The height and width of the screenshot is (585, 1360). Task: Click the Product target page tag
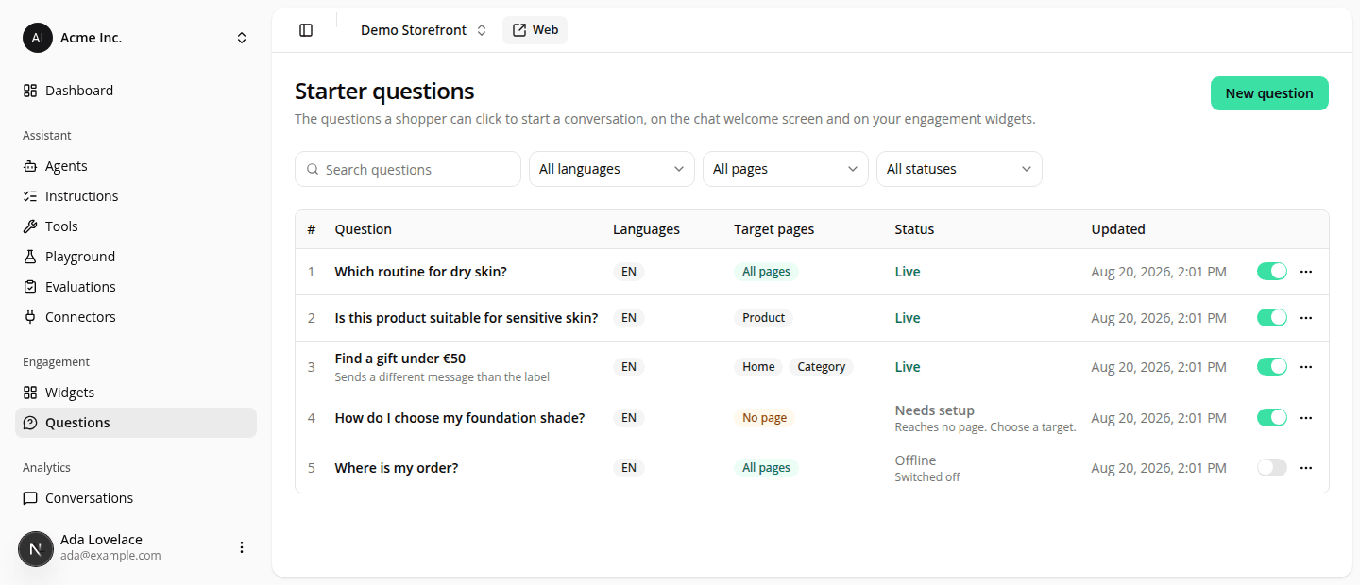[x=763, y=318]
